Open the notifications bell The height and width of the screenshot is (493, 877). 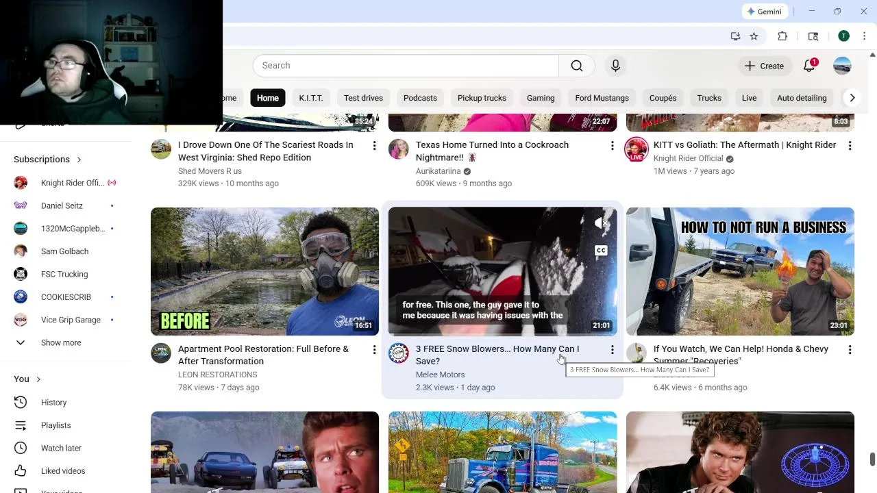(x=809, y=66)
